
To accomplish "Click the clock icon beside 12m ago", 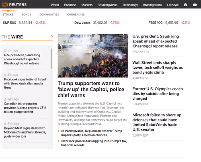I will pos(5,100).
